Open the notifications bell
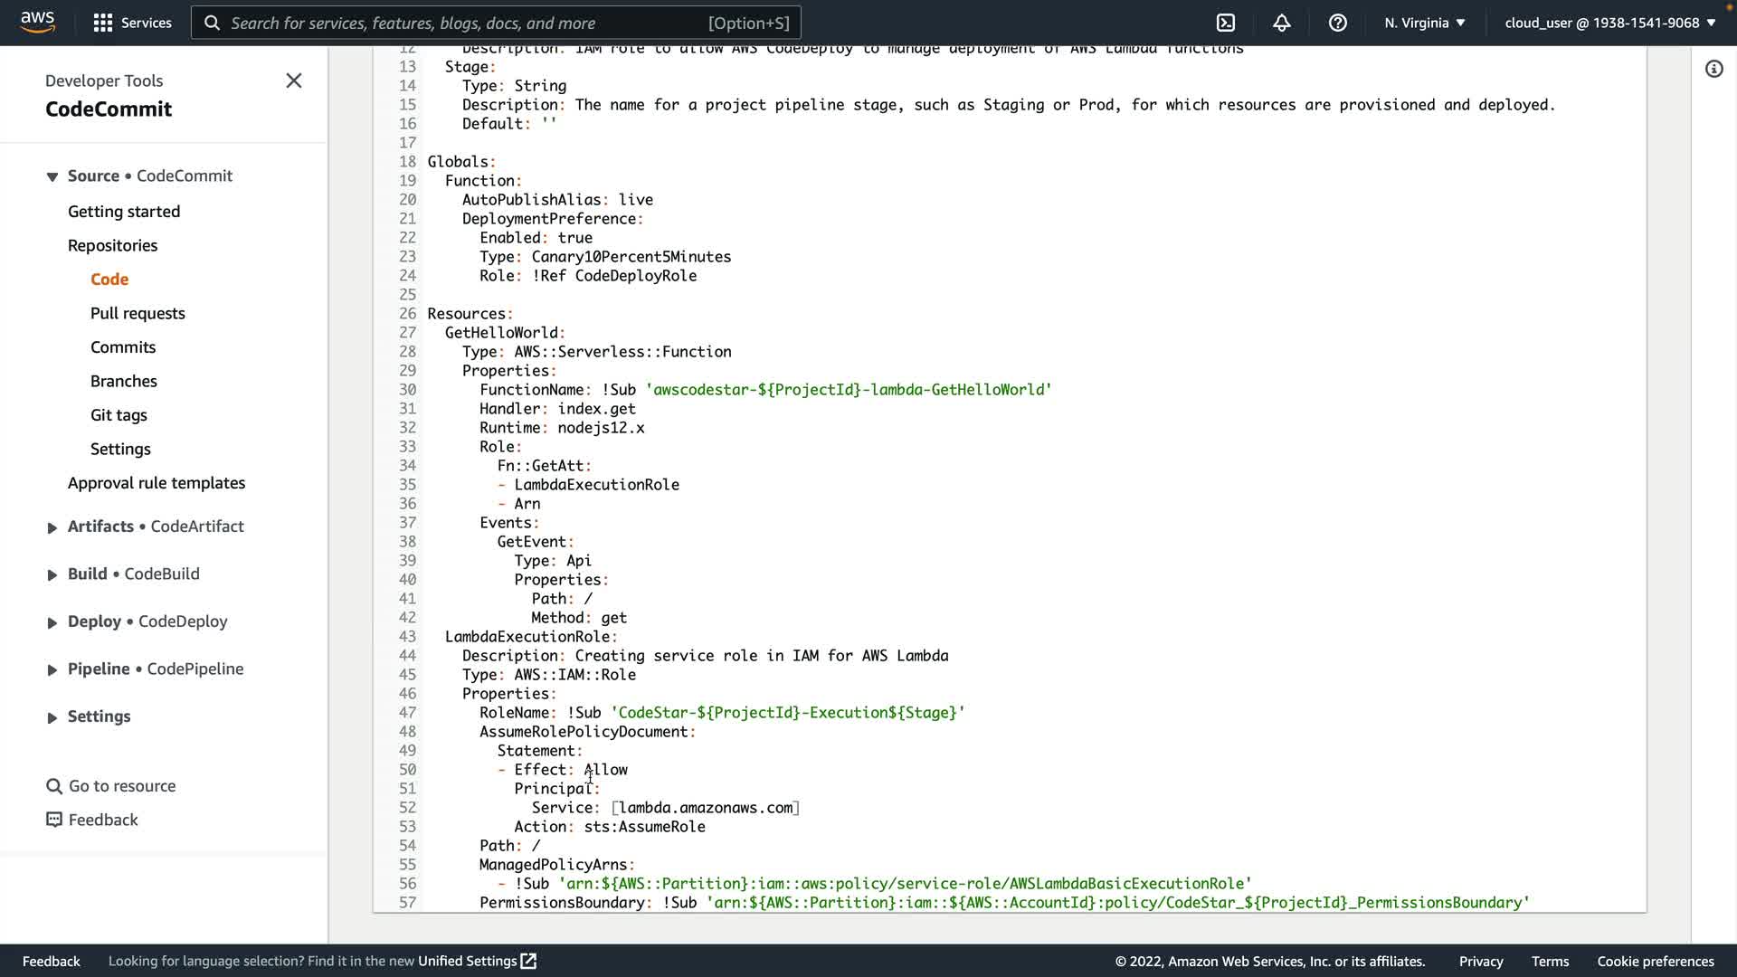This screenshot has height=977, width=1737. (x=1281, y=23)
